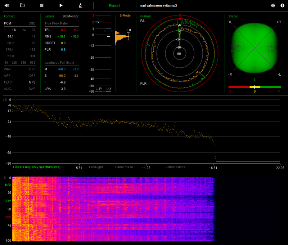Image resolution: width=288 pixels, height=245 pixels.
Task: Click the microscope analysis icon
Action: click(81, 5)
